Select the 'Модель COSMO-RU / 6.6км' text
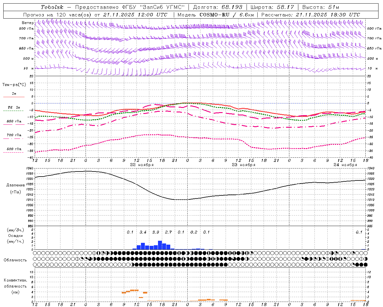383x307 pixels. coord(216,15)
